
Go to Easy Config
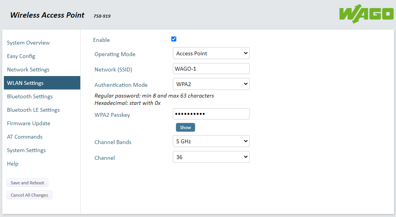21,56
